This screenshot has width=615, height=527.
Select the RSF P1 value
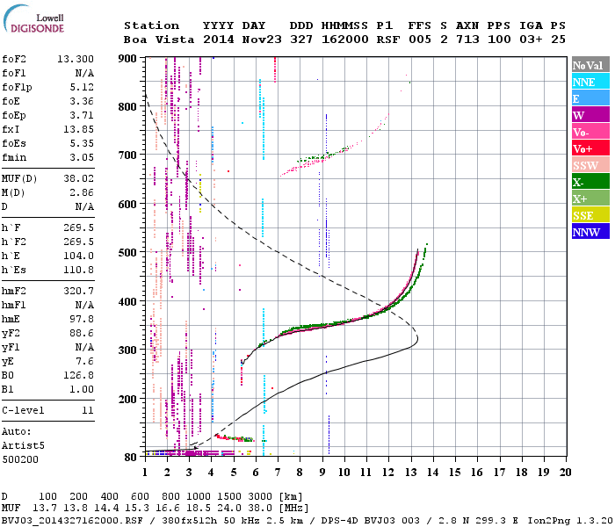388,40
